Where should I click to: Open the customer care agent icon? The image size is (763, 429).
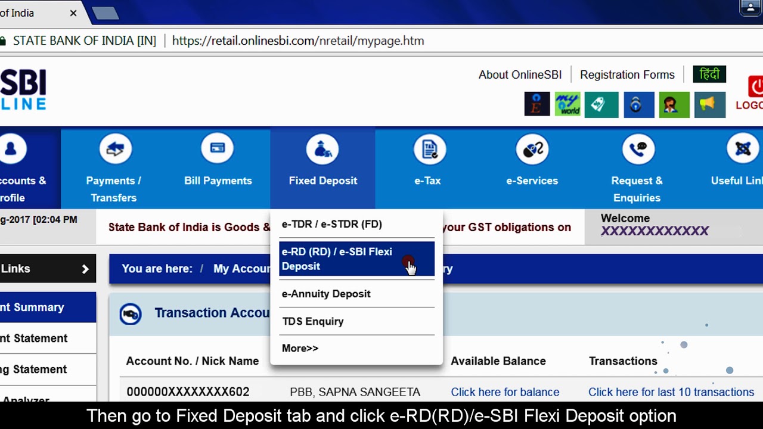coord(674,105)
